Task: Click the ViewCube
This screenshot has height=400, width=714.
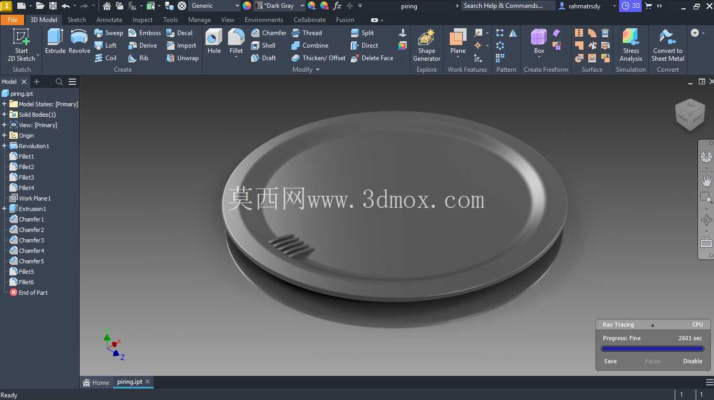Action: [x=689, y=115]
